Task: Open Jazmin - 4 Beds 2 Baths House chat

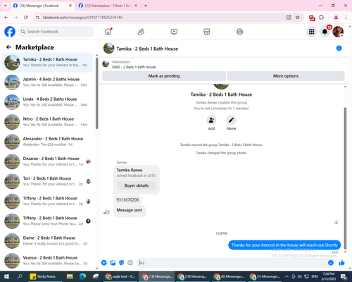Action: point(48,82)
